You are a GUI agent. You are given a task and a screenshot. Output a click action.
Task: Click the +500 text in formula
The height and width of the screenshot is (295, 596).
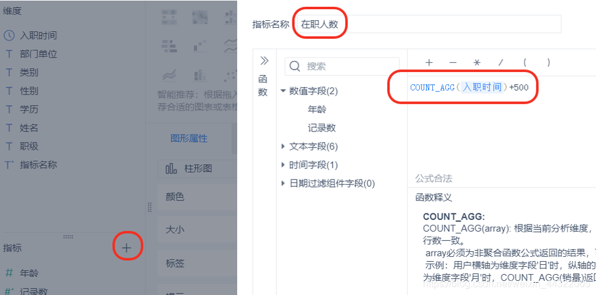(x=519, y=88)
